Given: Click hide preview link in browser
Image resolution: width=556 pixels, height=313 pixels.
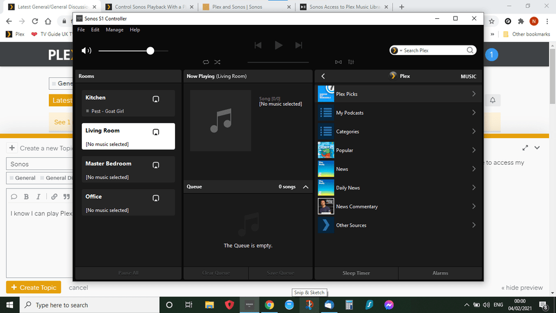Looking at the screenshot, I should (522, 288).
